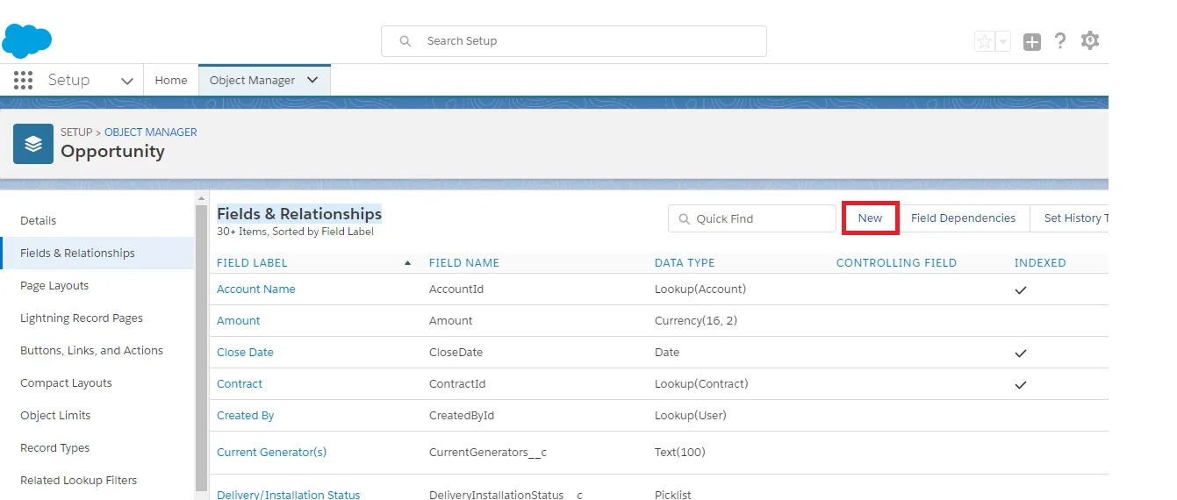Screen dimensions: 1177x500
Task: Click the sidebar vertical scrollbar
Action: [202, 346]
